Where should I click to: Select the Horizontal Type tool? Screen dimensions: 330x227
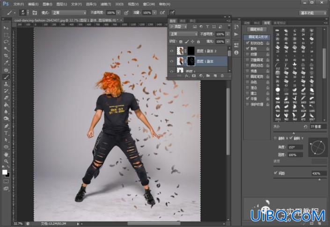[6, 133]
